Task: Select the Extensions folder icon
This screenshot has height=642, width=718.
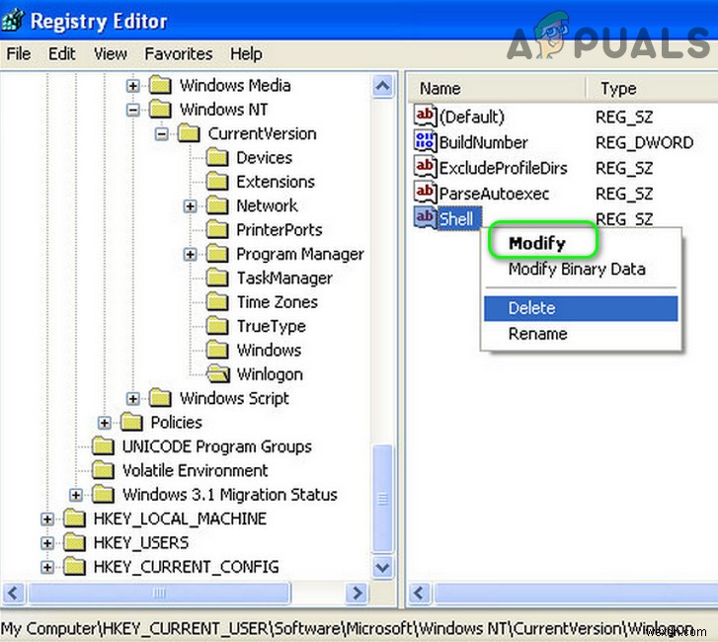Action: click(x=217, y=182)
